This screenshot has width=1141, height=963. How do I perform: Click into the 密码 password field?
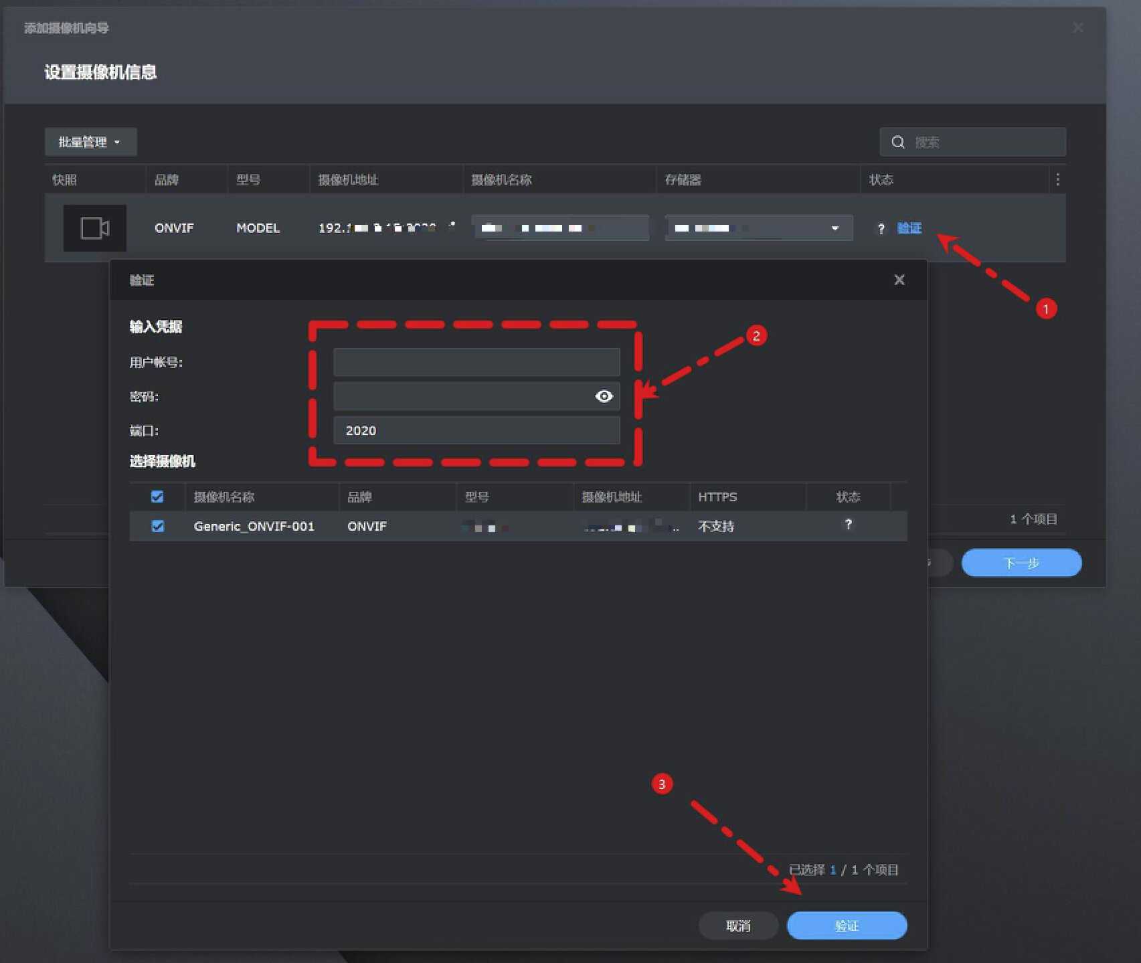pyautogui.click(x=462, y=396)
